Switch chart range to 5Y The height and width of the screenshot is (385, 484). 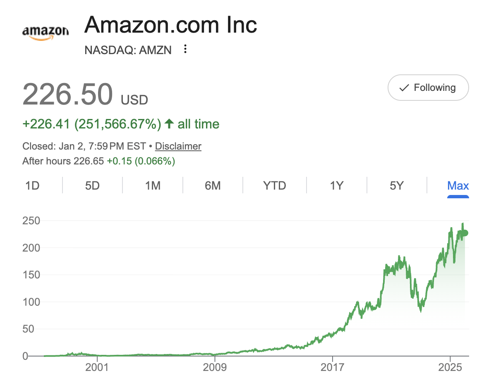pos(396,185)
